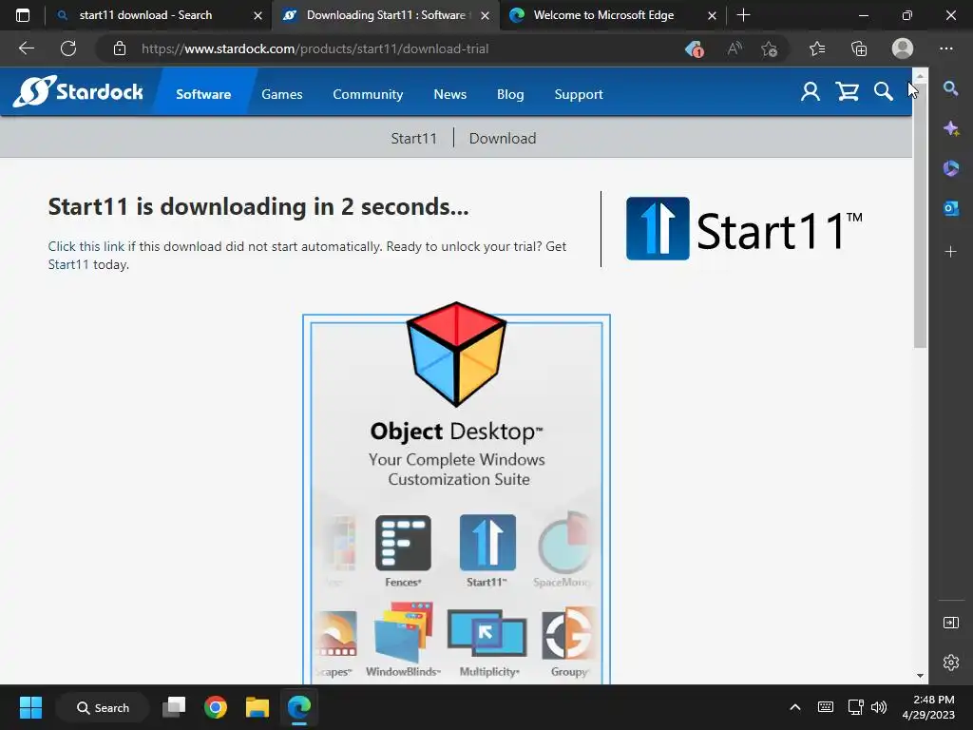Show hidden system tray icons
This screenshot has width=973, height=730.
point(795,707)
